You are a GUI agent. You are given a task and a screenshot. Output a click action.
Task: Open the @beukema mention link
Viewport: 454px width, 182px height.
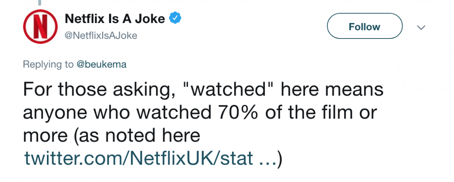click(101, 65)
